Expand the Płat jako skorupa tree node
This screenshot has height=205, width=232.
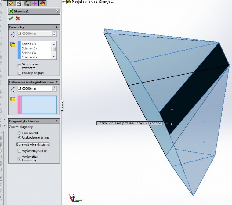(x=63, y=2)
